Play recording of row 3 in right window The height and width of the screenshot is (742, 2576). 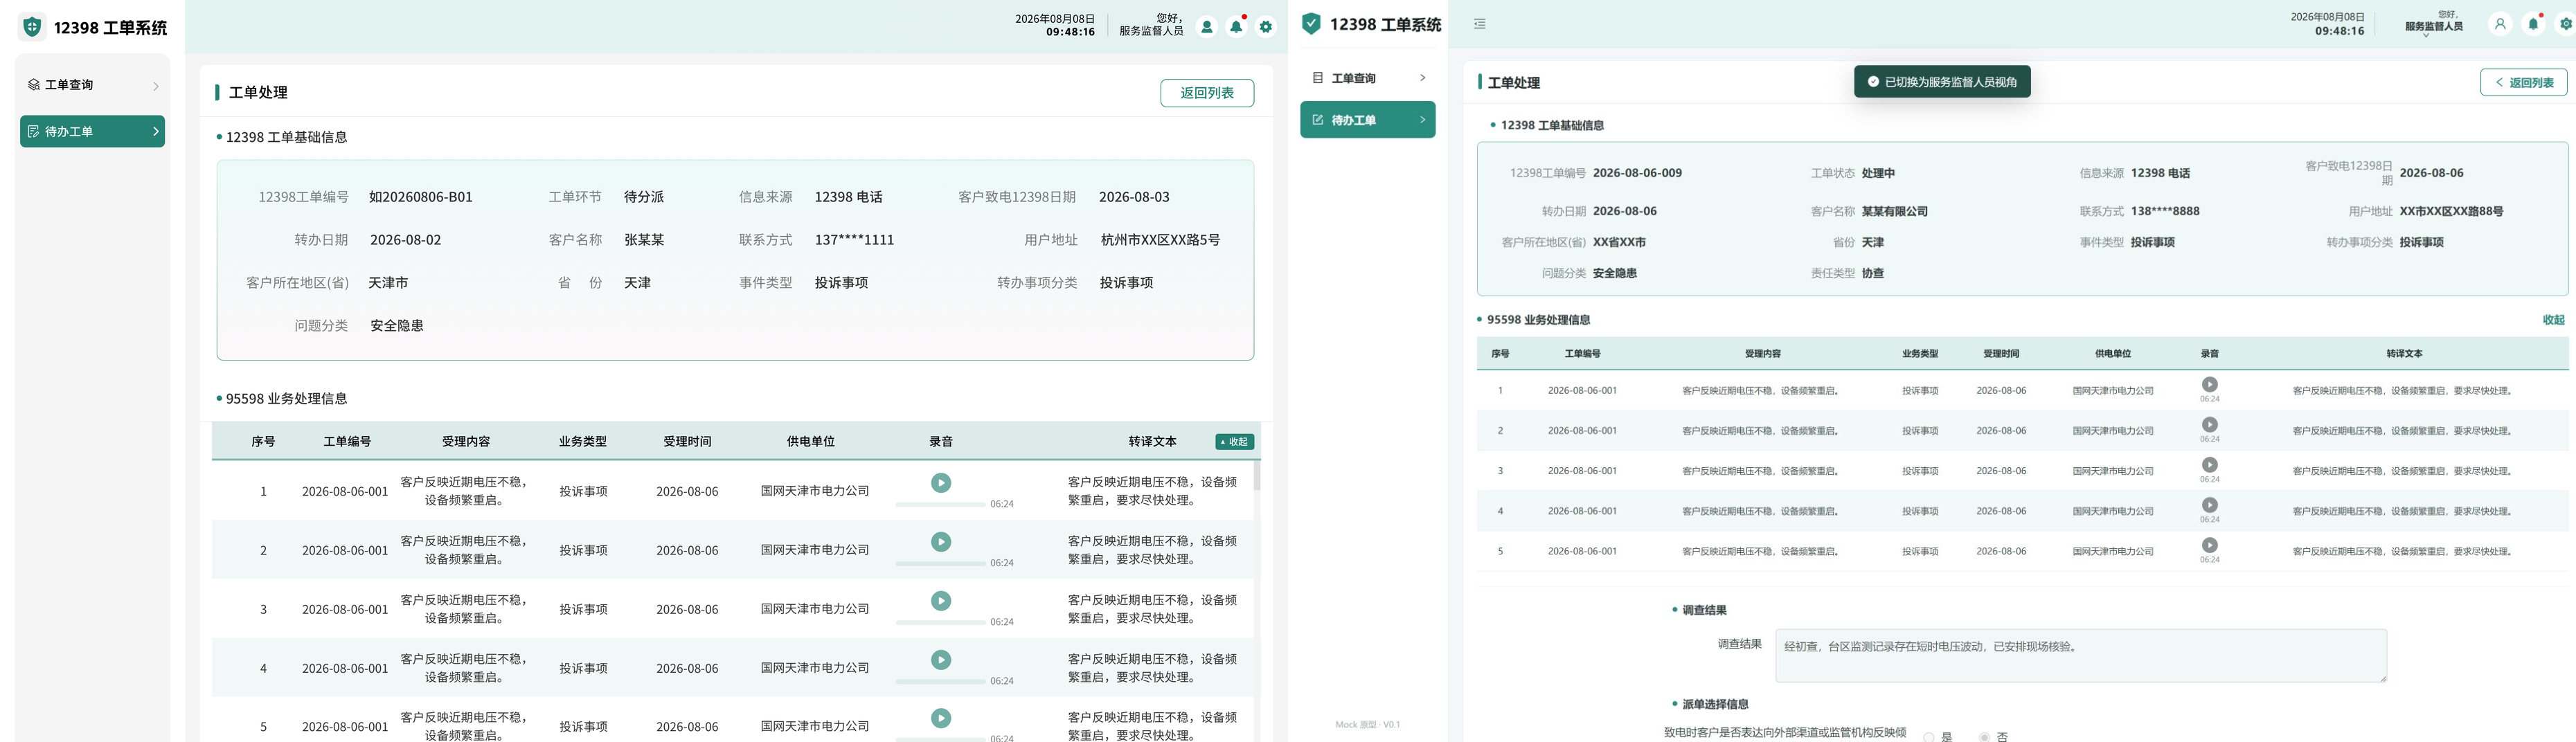tap(2210, 465)
